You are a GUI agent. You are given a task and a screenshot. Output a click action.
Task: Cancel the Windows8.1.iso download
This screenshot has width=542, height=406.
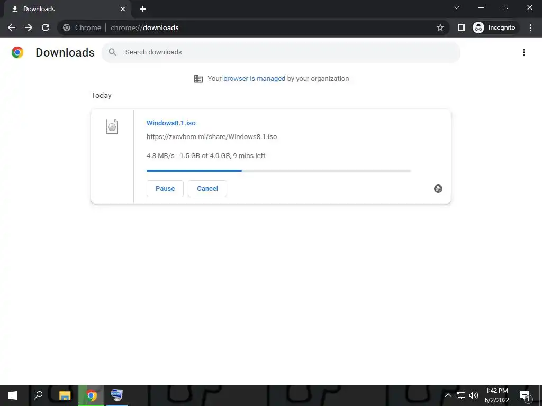207,189
